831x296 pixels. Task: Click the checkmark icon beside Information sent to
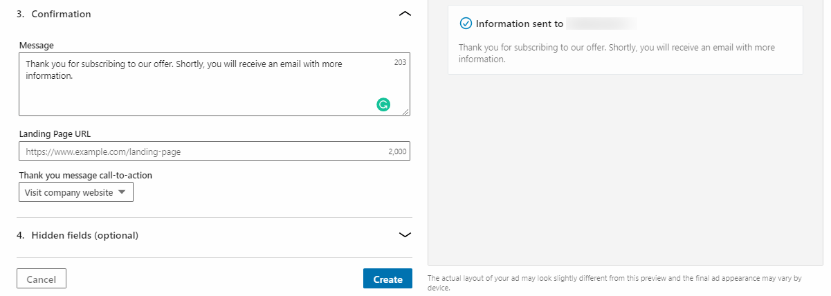[x=466, y=24]
